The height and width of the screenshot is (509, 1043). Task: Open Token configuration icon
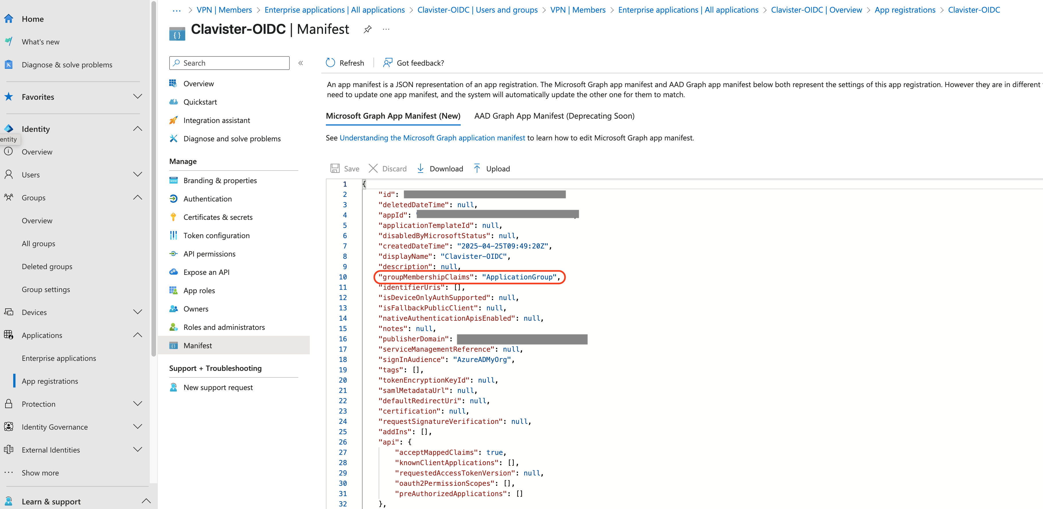(173, 235)
